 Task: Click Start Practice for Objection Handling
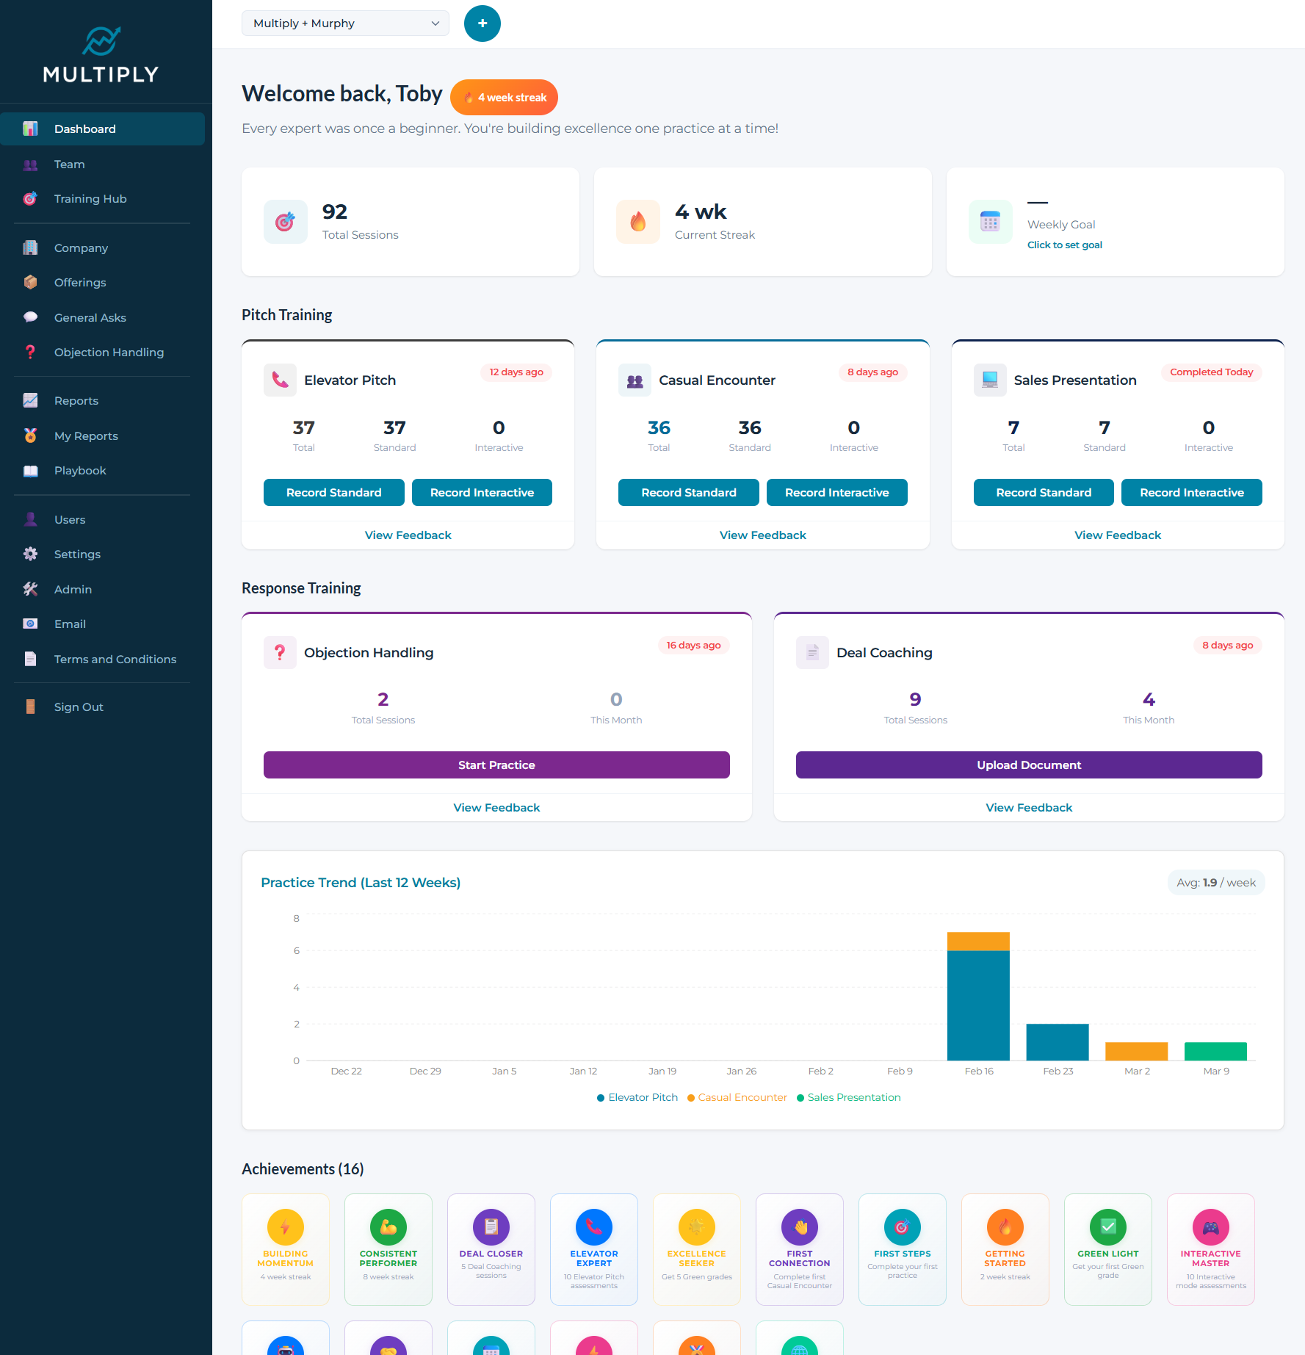pos(496,765)
